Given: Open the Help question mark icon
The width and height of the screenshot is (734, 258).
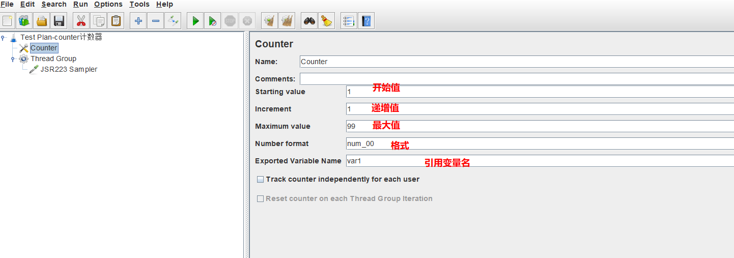Looking at the screenshot, I should click(366, 21).
